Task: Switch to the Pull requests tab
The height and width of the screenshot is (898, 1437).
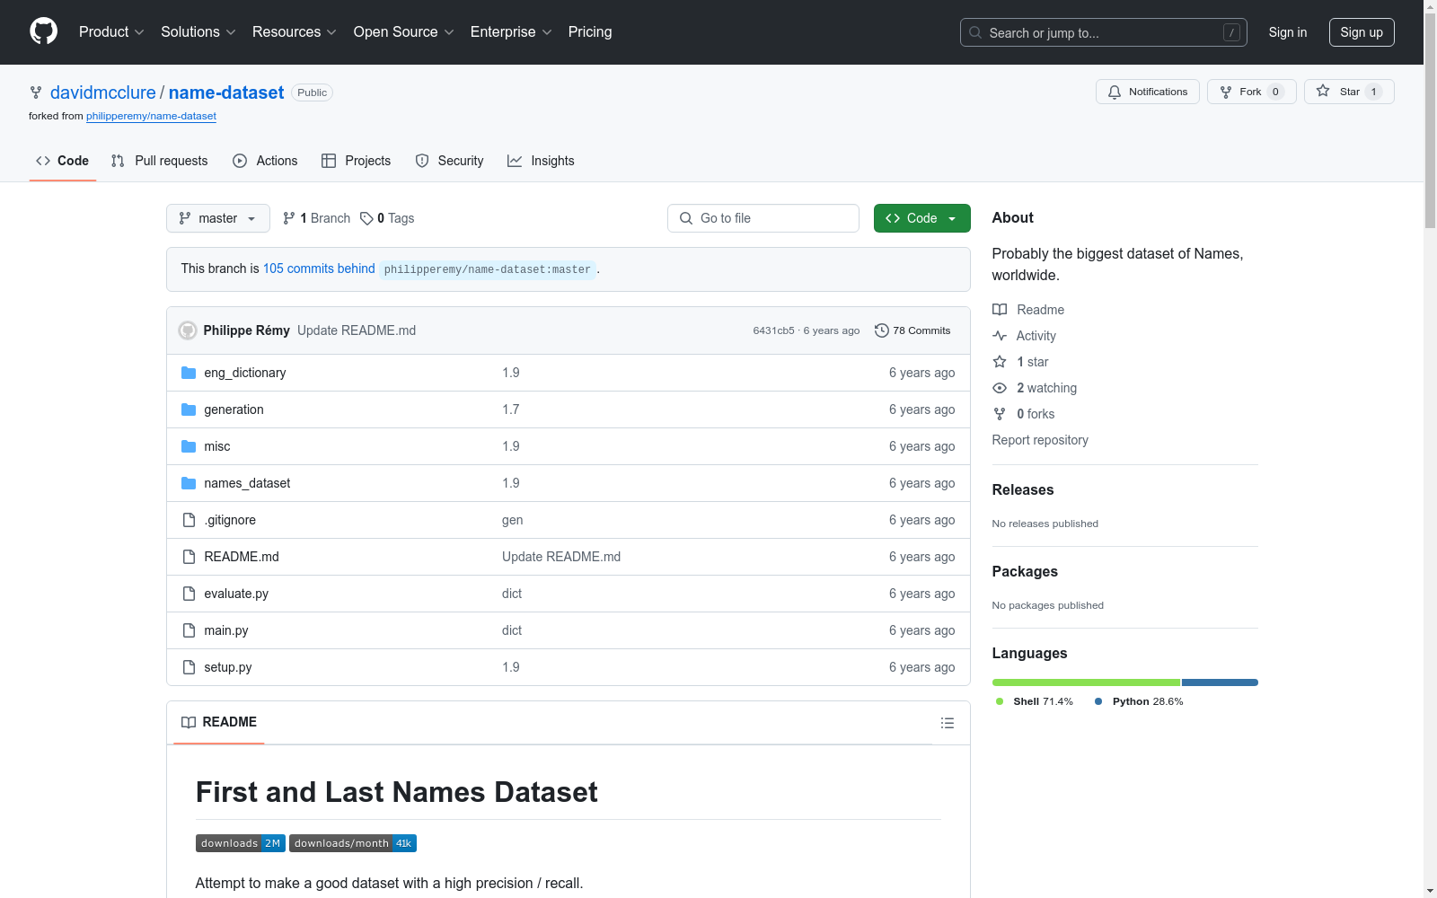Action: point(159,161)
